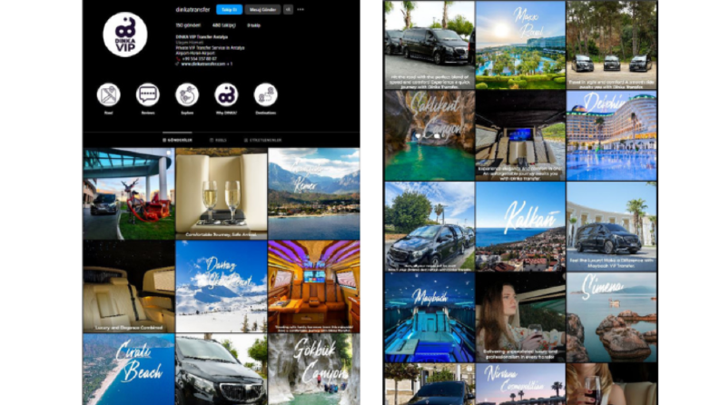
Task: Open the black van on roadside post
Action: [x=429, y=226]
